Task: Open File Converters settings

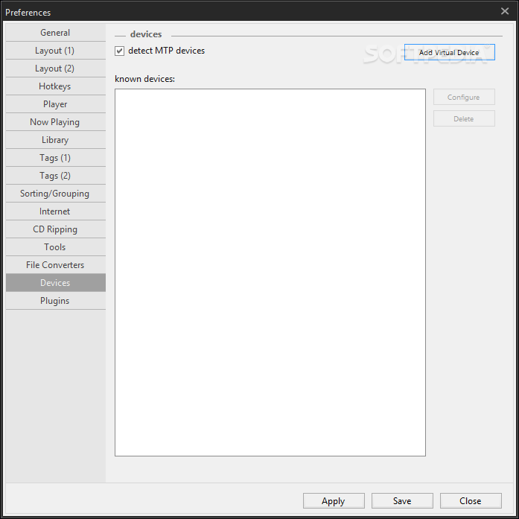Action: [56, 265]
